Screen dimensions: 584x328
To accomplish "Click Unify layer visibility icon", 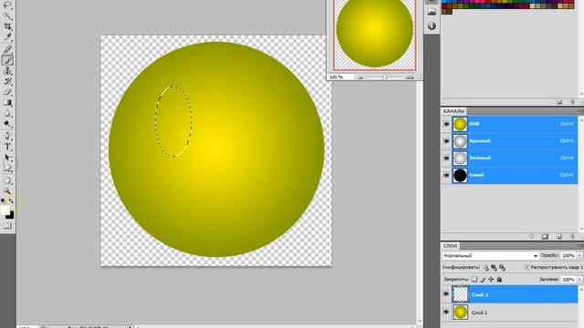I will 494,267.
